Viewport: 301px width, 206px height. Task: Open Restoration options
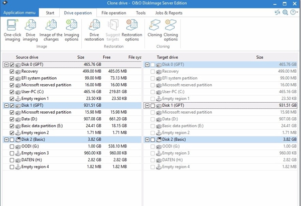(x=132, y=30)
